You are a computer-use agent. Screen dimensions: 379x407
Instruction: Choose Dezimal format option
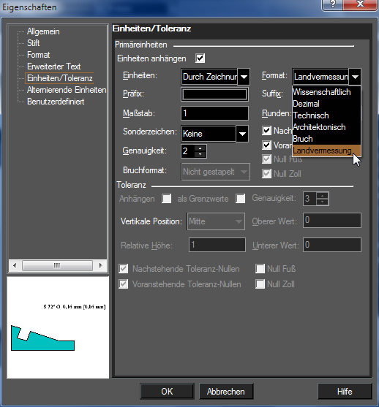click(326, 104)
